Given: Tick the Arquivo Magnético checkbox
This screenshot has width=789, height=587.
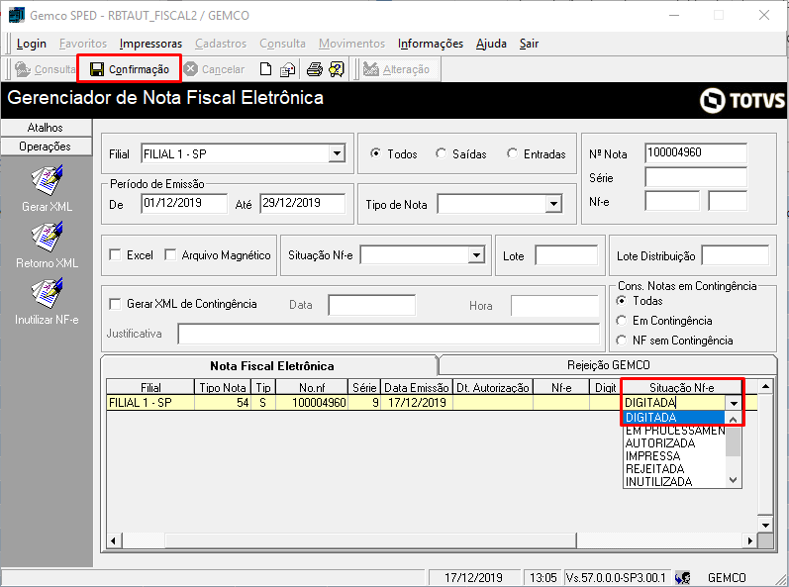Looking at the screenshot, I should pyautogui.click(x=170, y=255).
